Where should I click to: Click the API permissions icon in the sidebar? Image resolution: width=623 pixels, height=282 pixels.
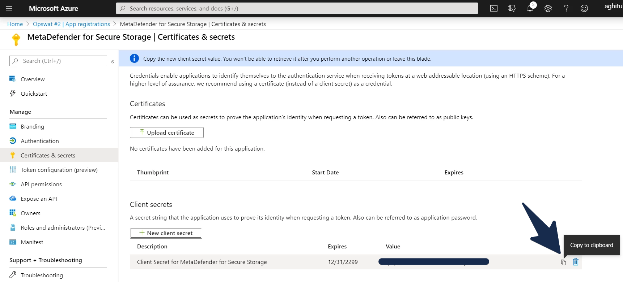click(13, 184)
